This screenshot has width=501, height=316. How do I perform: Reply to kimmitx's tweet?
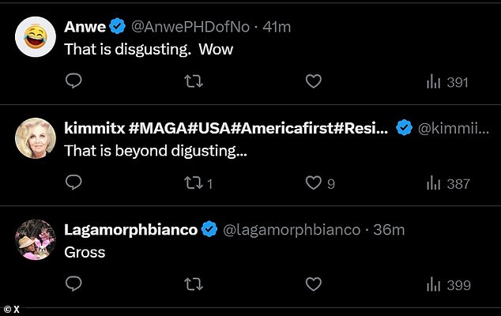click(73, 182)
